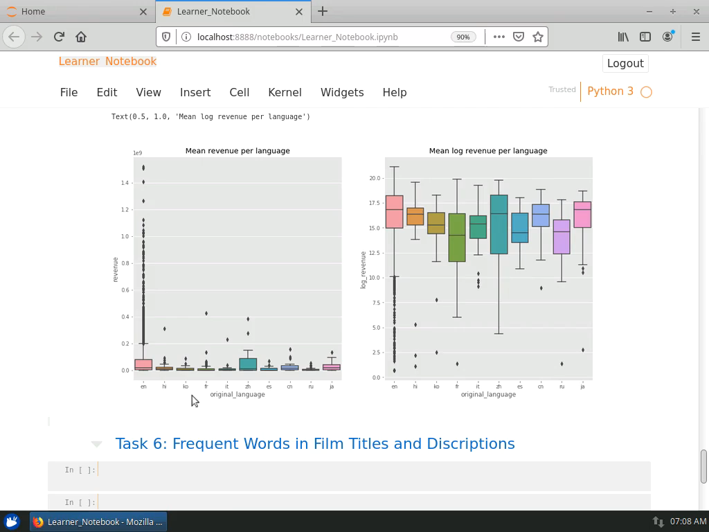Click the browser Back arrow button
This screenshot has width=709, height=532.
click(x=14, y=37)
